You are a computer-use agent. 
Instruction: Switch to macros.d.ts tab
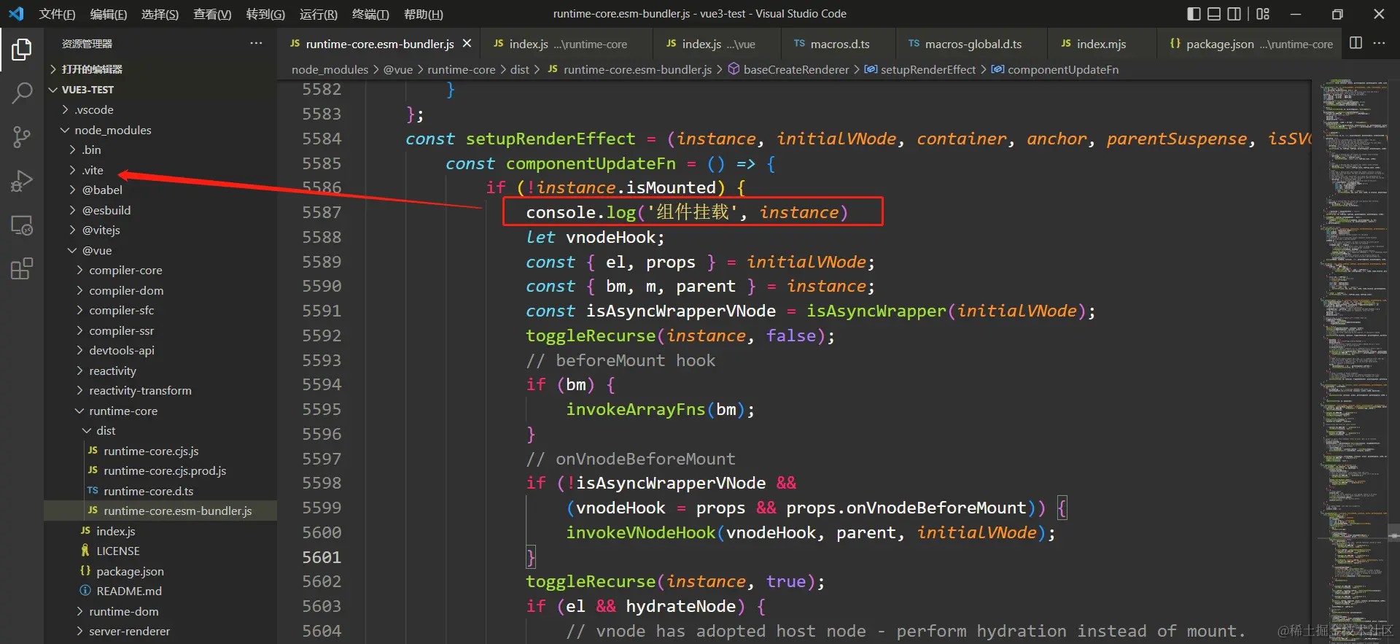[838, 44]
